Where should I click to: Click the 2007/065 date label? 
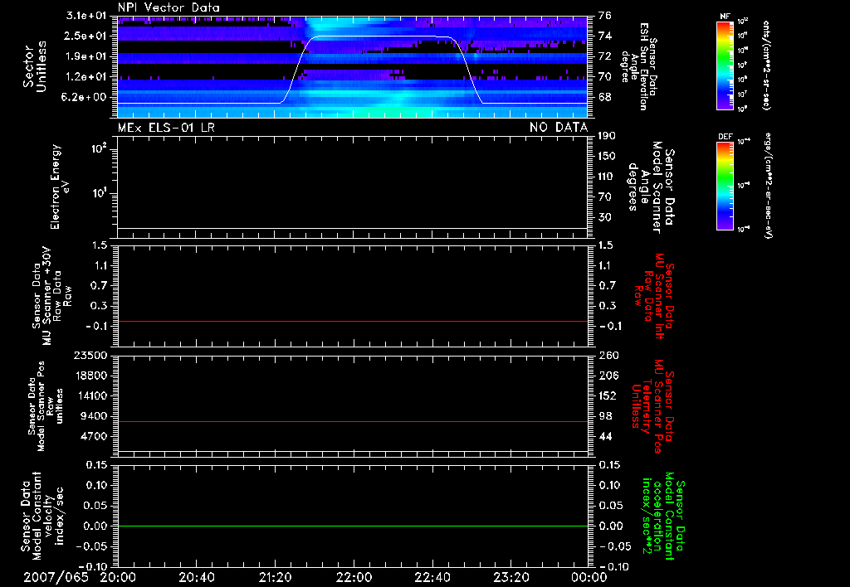coord(54,577)
